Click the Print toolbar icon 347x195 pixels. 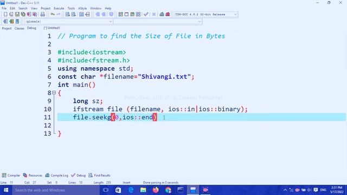pos(42,15)
